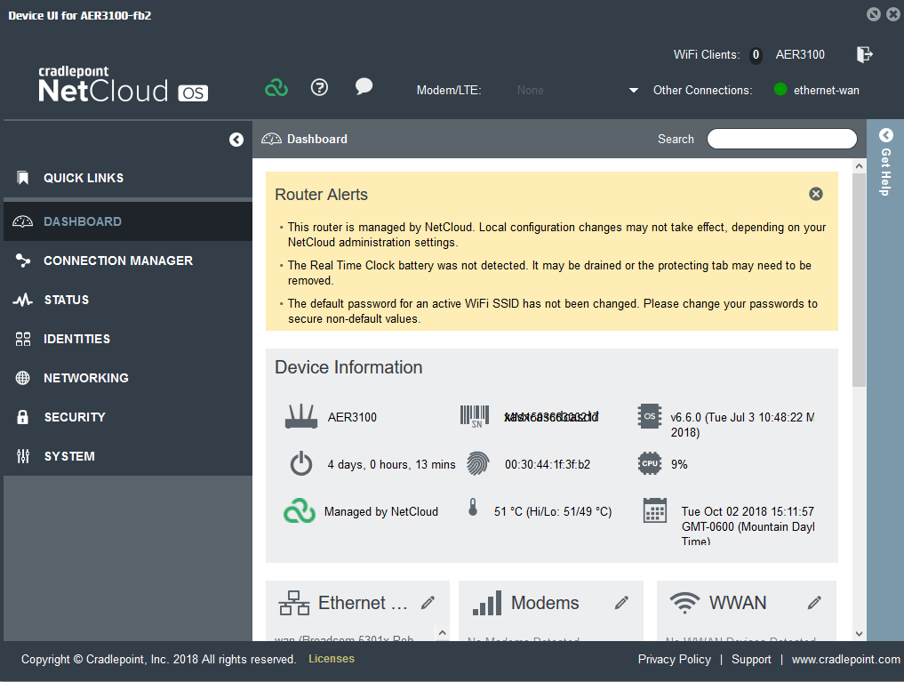Click the router model icon beside AER3100
The height and width of the screenshot is (682, 904).
pos(301,416)
